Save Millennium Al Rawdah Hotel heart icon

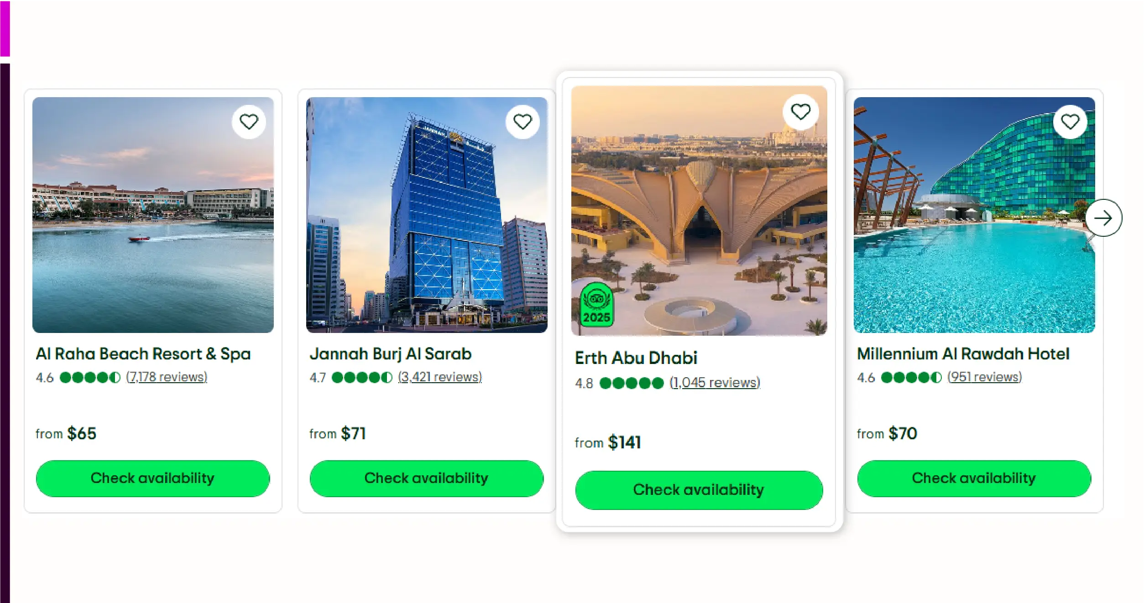[1070, 122]
